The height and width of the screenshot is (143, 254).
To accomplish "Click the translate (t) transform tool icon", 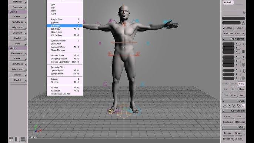I will click(x=243, y=70).
